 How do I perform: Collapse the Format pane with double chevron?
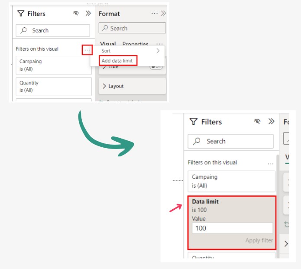click(x=163, y=13)
